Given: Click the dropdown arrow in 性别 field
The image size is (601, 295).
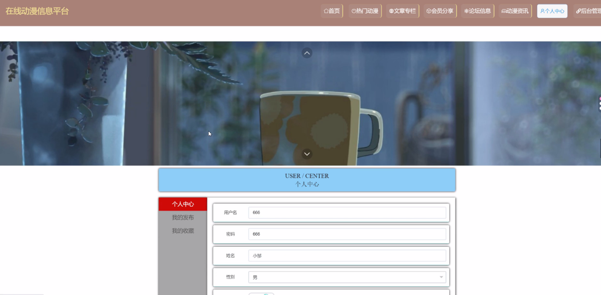Looking at the screenshot, I should (x=441, y=277).
